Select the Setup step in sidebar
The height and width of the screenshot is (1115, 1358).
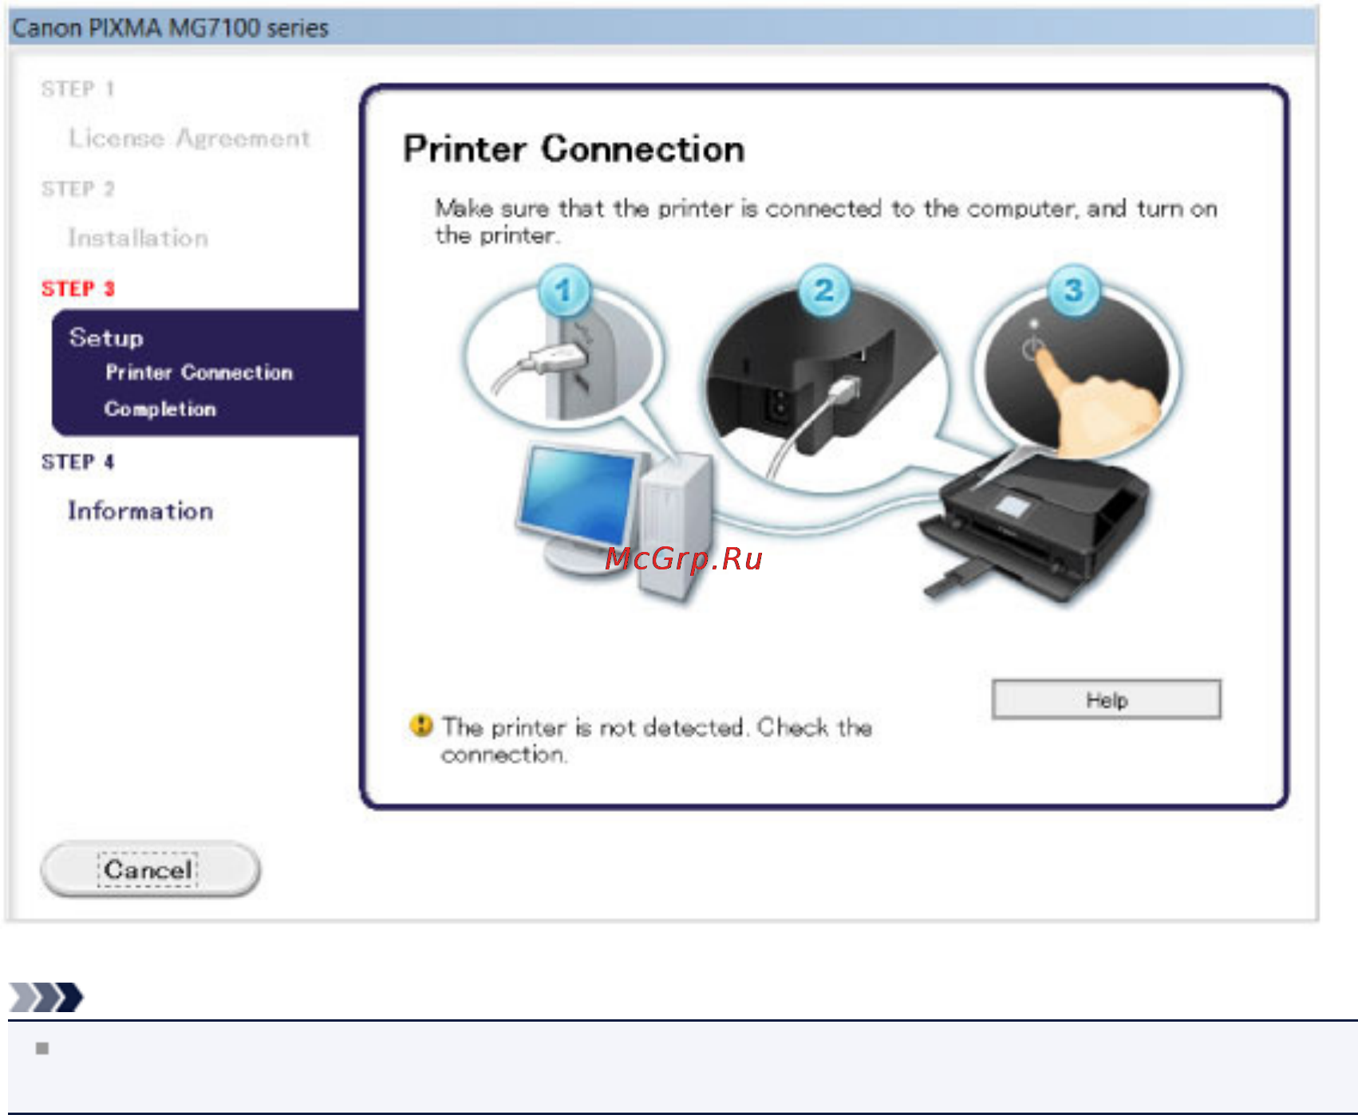tap(106, 337)
